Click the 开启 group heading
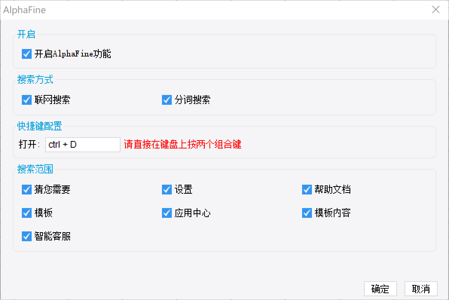The image size is (449, 300). [26, 34]
